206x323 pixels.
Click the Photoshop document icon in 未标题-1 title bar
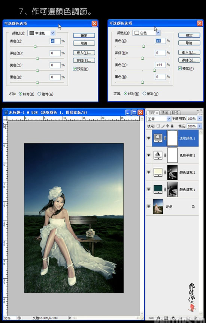(x=6, y=113)
